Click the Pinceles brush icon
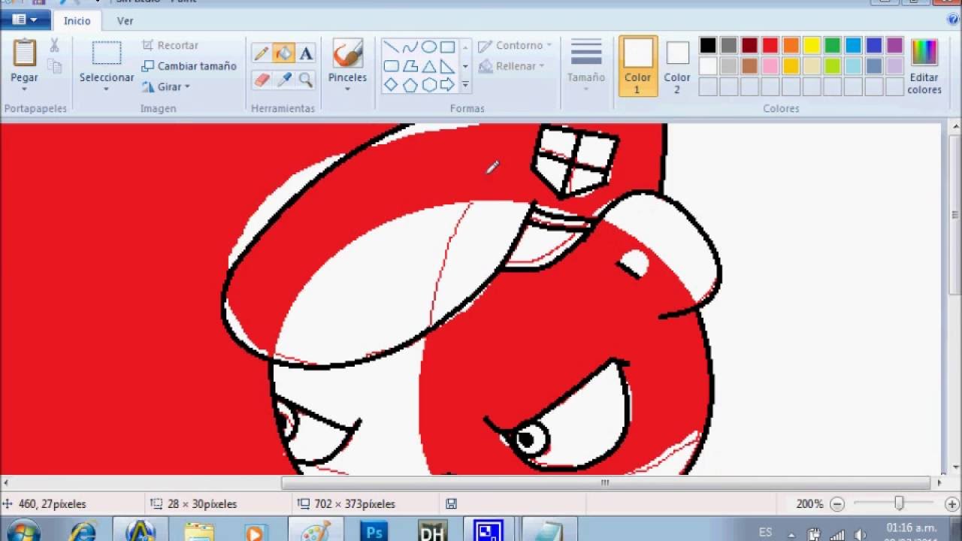Viewport: 962px width, 541px height. [347, 53]
